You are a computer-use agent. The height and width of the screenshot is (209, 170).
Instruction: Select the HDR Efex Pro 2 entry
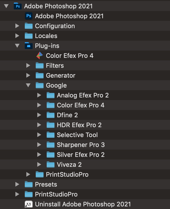pos(79,125)
